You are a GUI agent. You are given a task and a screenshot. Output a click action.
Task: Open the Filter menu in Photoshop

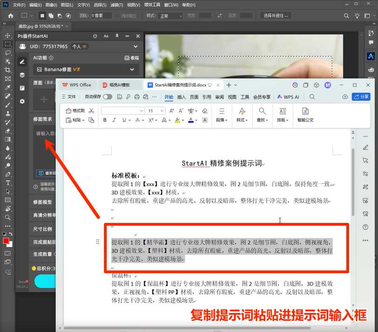117,5
